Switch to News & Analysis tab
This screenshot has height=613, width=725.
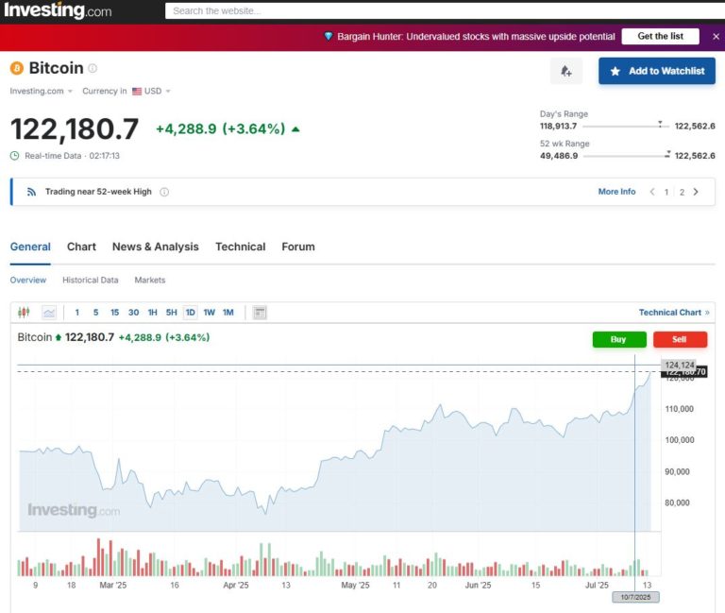[x=155, y=247]
